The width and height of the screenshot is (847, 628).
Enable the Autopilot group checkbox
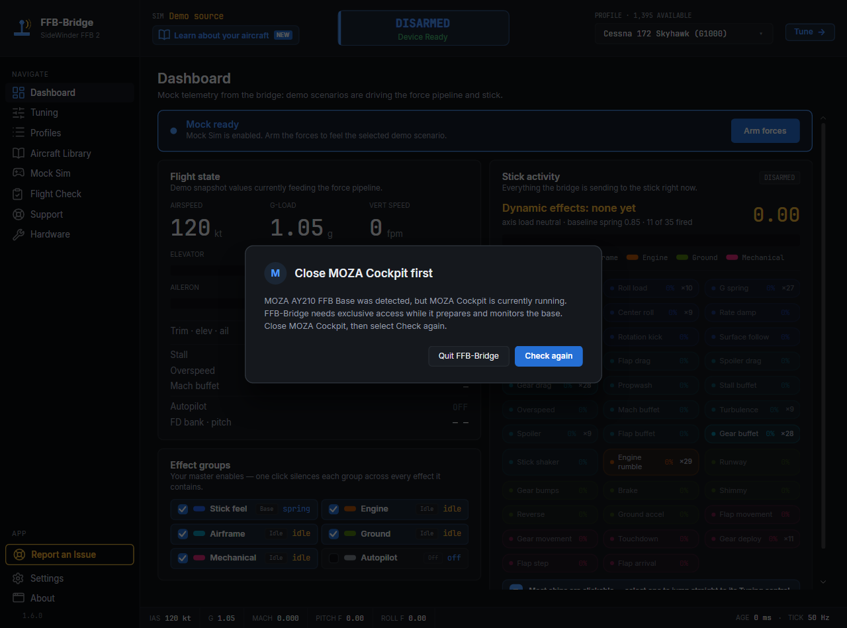[334, 558]
